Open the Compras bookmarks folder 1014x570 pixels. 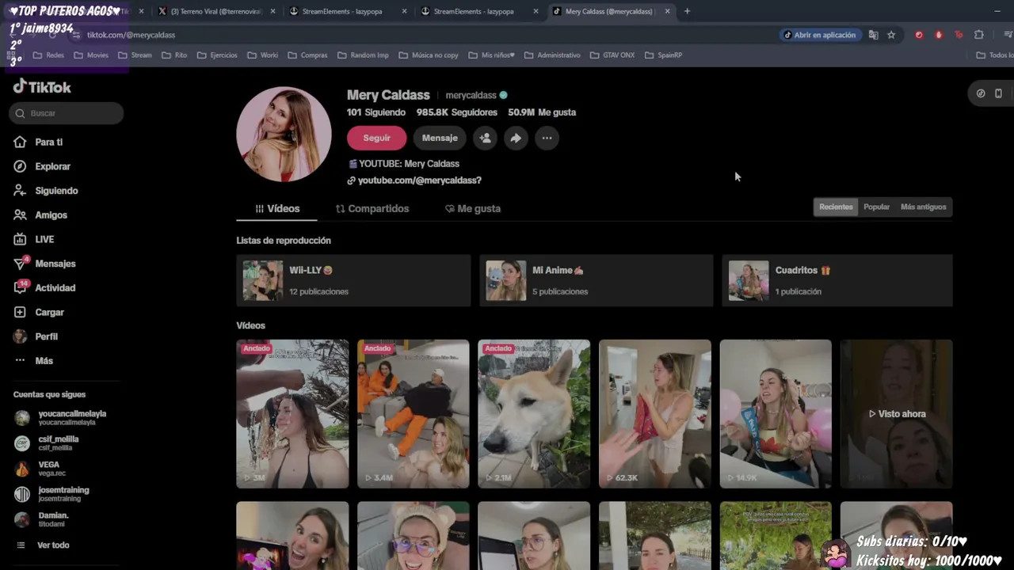pyautogui.click(x=307, y=55)
